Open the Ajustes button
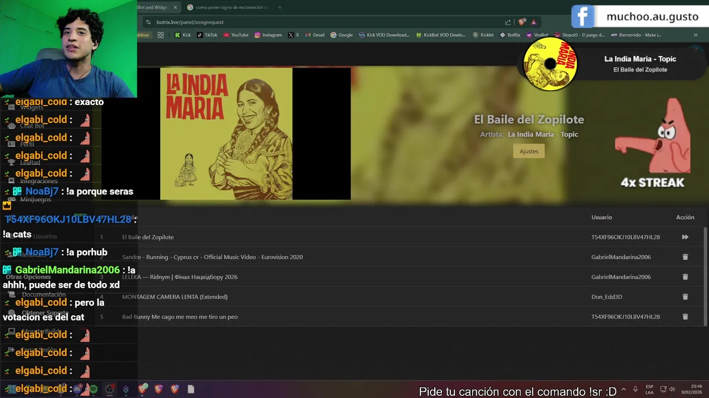Image resolution: width=709 pixels, height=398 pixels. [529, 151]
